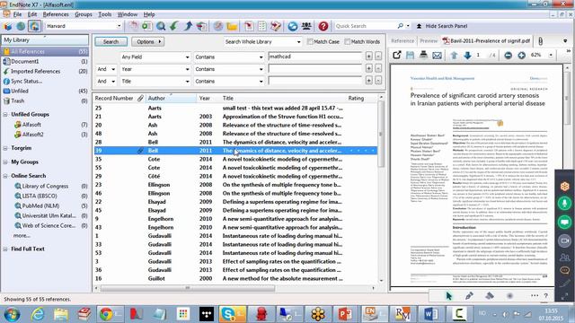
Task: Click the Local Library Mode icon
Action: pyautogui.click(x=8, y=26)
